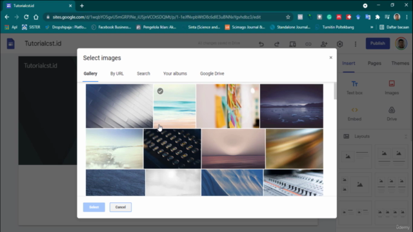Open the Chrome profile avatar
413x232 pixels.
point(397,17)
